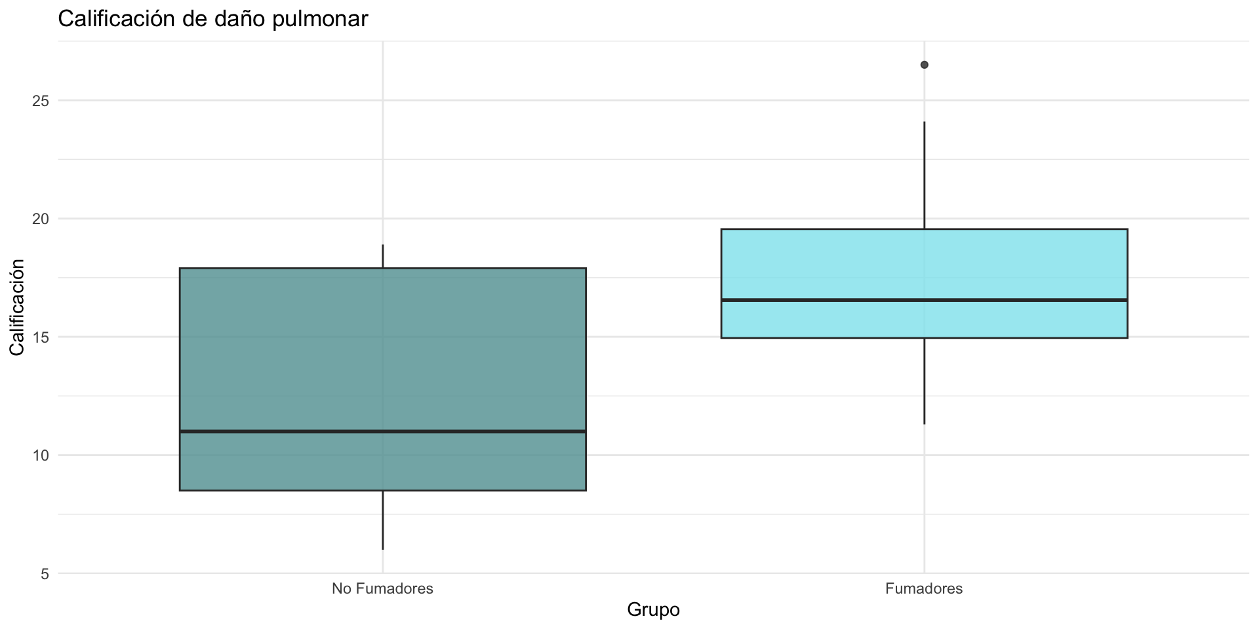Click the median line of the cyan Fumadores box
Viewport: 1259px width, 629px height.
923,299
